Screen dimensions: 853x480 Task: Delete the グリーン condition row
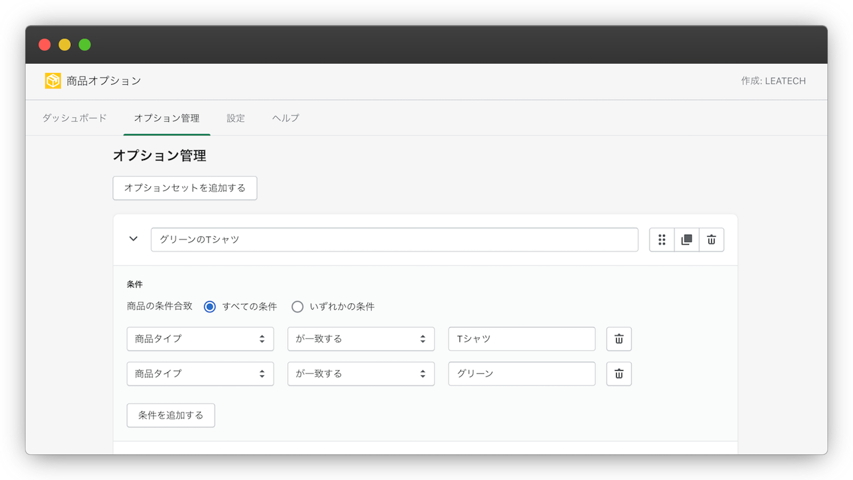tap(619, 374)
